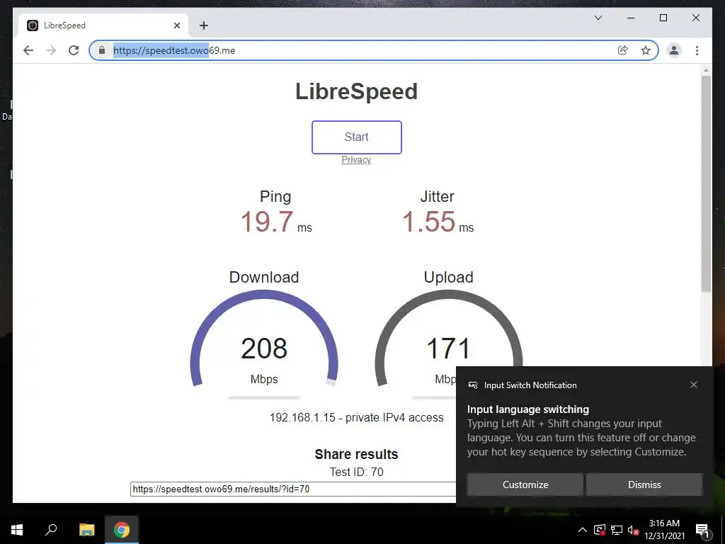This screenshot has height=544, width=725.
Task: View site info via padlock icon
Action: pyautogui.click(x=102, y=50)
